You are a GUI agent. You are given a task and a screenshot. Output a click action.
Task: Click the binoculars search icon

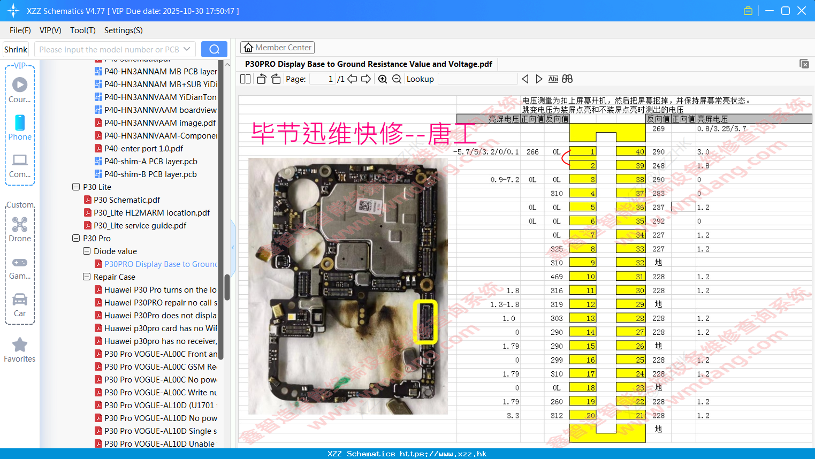pyautogui.click(x=567, y=79)
